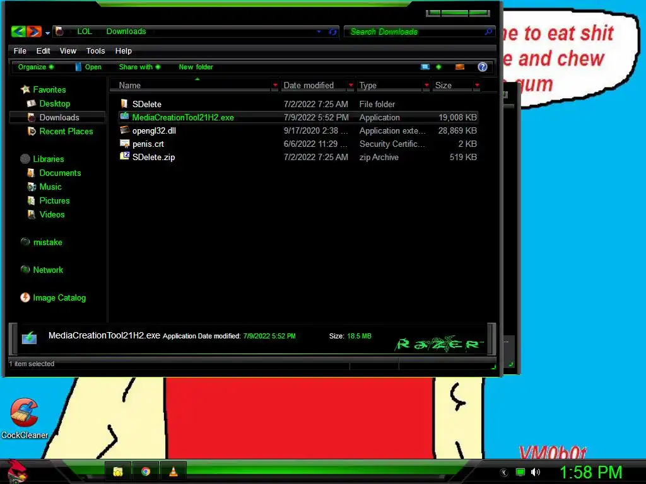Go back with the green arrow button
Image resolution: width=646 pixels, height=484 pixels.
(x=18, y=32)
